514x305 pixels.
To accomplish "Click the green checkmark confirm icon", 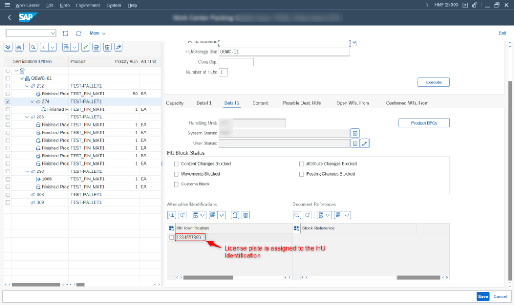I will point(86,47).
